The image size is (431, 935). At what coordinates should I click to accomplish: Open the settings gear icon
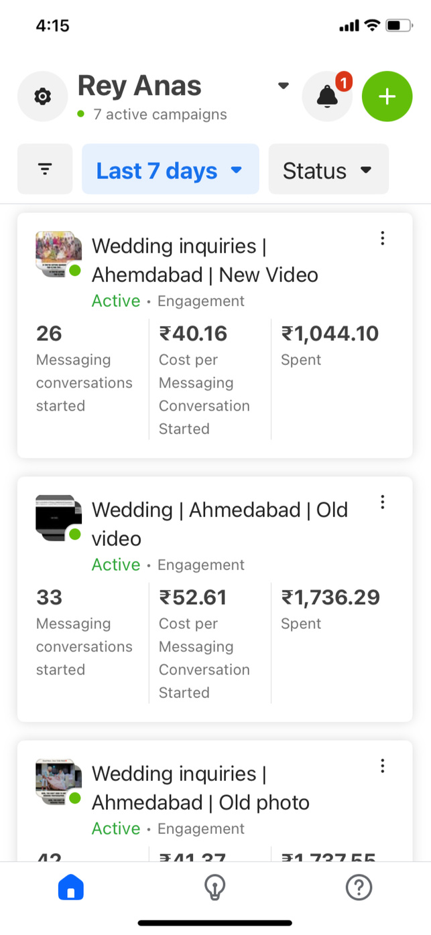click(42, 96)
